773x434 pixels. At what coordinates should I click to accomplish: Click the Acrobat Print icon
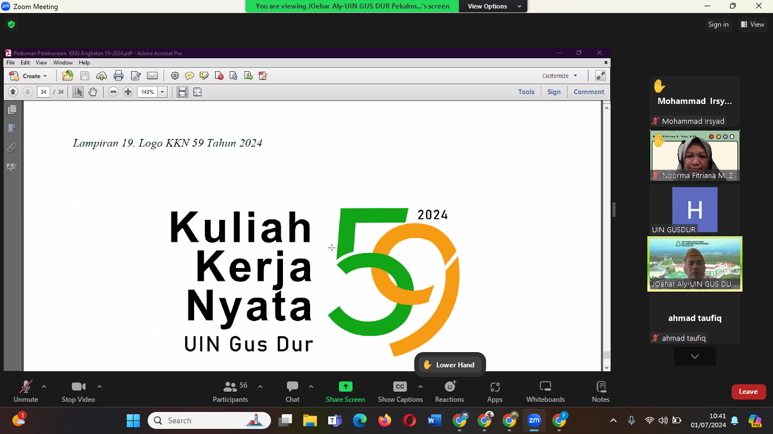point(118,76)
